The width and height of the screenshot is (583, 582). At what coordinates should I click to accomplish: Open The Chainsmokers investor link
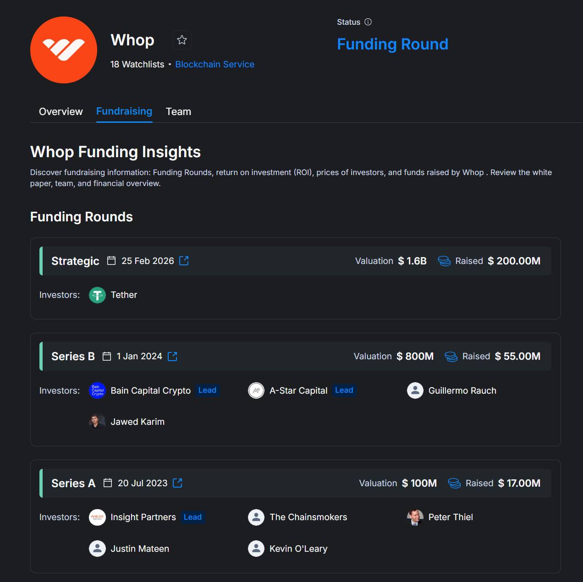pos(308,517)
